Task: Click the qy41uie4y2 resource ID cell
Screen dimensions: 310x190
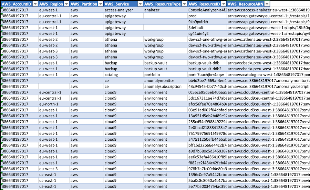Action: 207,33
